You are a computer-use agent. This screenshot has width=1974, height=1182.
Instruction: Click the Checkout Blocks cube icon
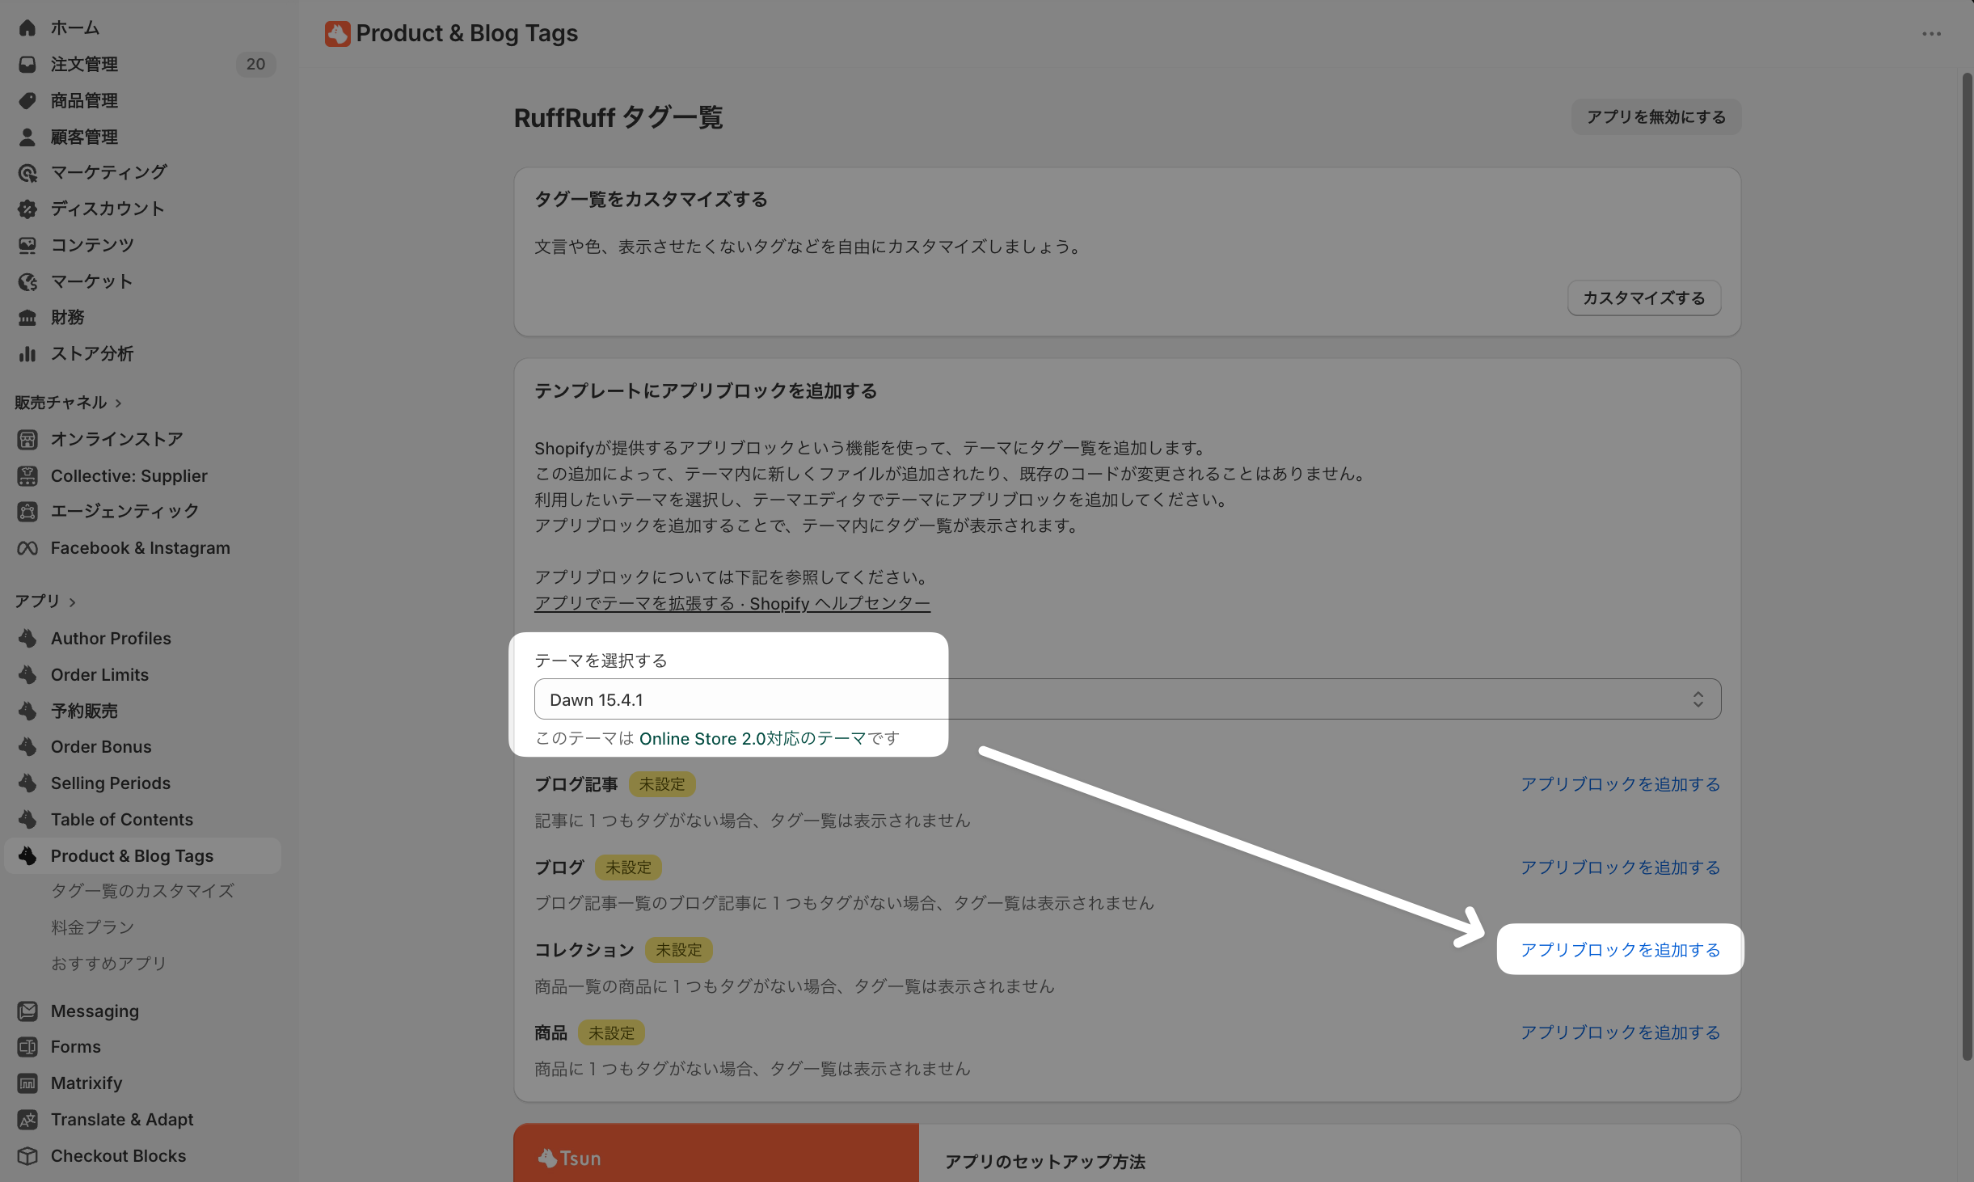tap(27, 1156)
